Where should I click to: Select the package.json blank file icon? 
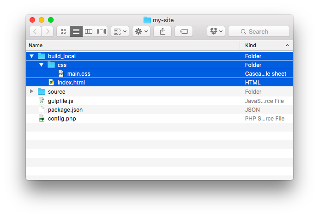click(42, 109)
